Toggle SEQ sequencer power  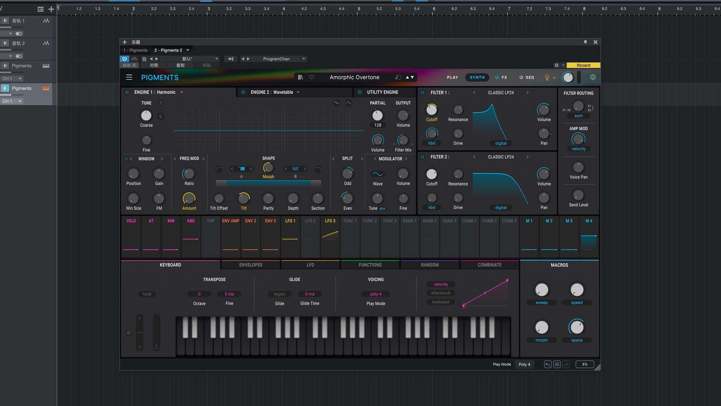click(521, 77)
